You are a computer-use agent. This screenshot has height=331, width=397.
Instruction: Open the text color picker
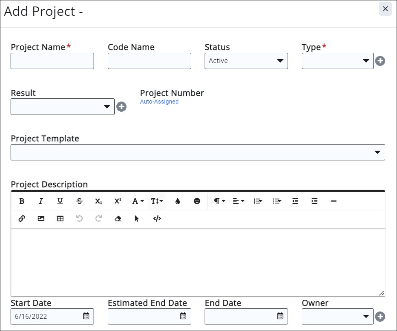click(x=177, y=201)
